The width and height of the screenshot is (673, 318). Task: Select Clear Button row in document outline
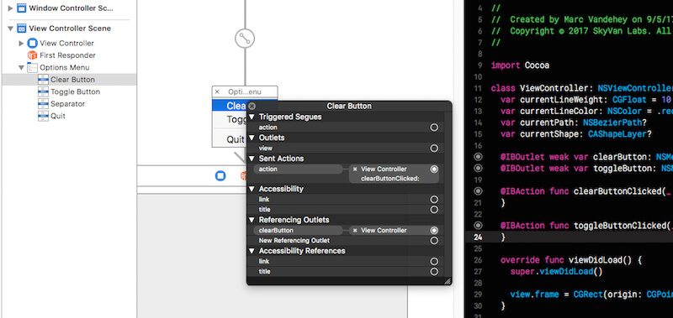point(69,80)
